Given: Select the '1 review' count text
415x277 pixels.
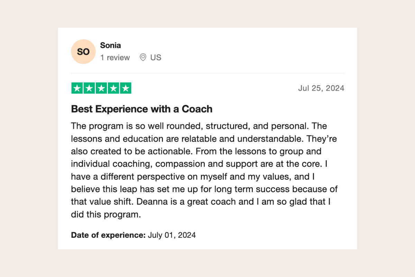Looking at the screenshot, I should point(115,57).
